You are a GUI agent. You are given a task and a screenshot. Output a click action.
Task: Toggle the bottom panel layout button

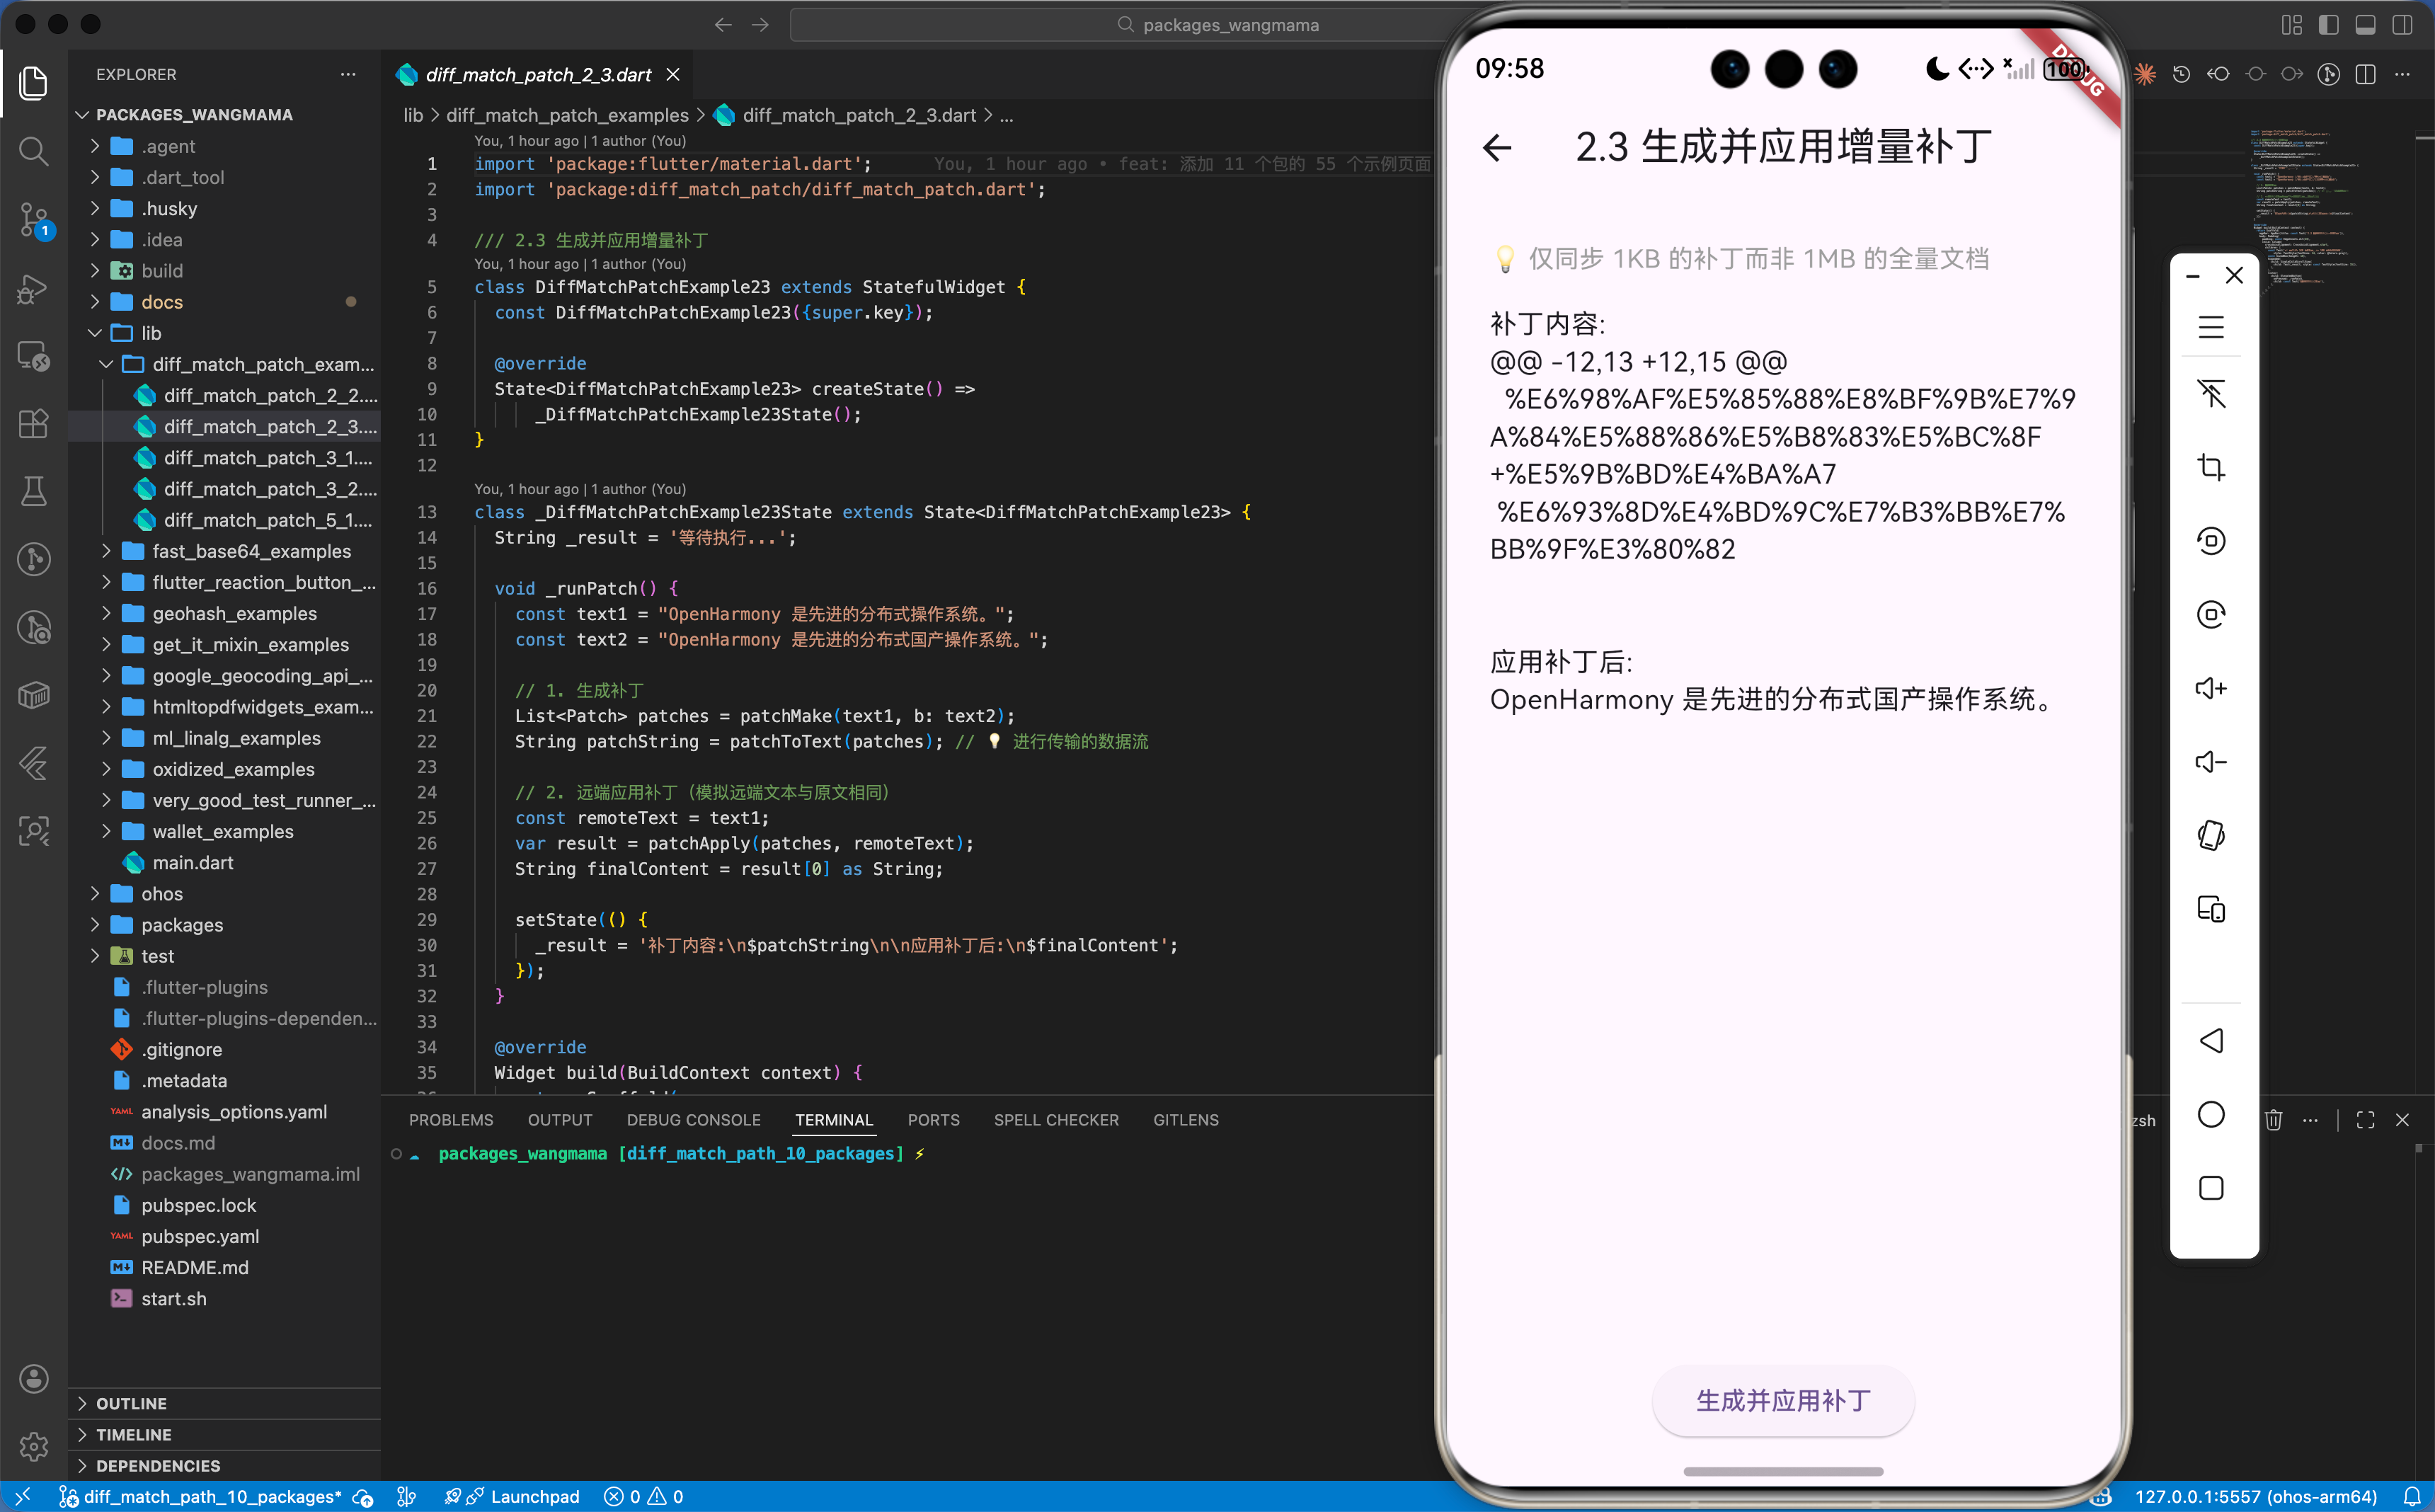point(2365,25)
